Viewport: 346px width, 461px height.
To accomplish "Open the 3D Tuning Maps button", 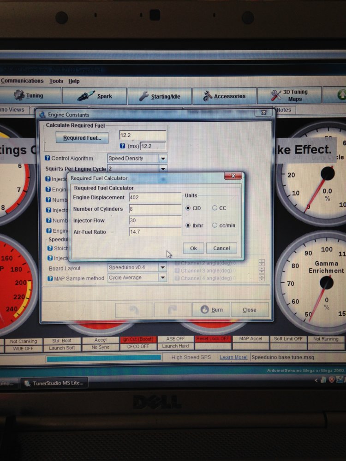I will point(290,95).
